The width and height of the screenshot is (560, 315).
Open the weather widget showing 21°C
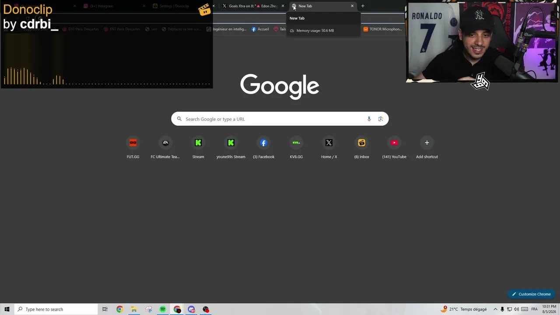(x=465, y=309)
